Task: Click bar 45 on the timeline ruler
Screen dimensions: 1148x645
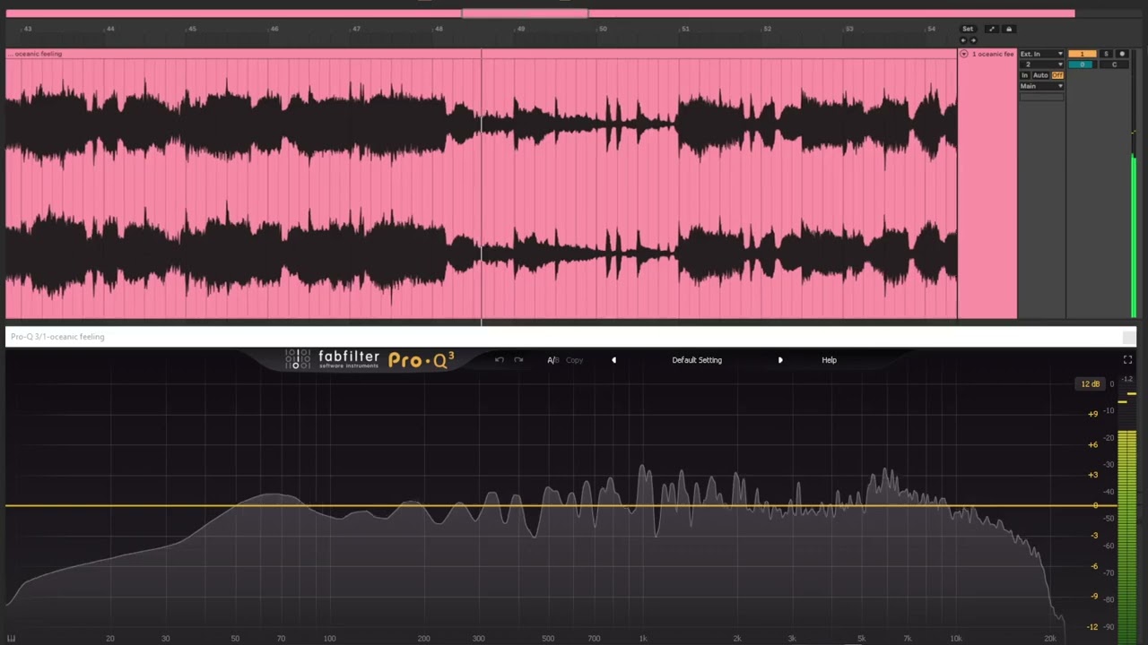Action: tap(192, 29)
